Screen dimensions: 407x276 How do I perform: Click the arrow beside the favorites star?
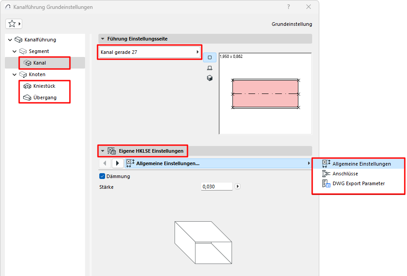click(x=20, y=24)
